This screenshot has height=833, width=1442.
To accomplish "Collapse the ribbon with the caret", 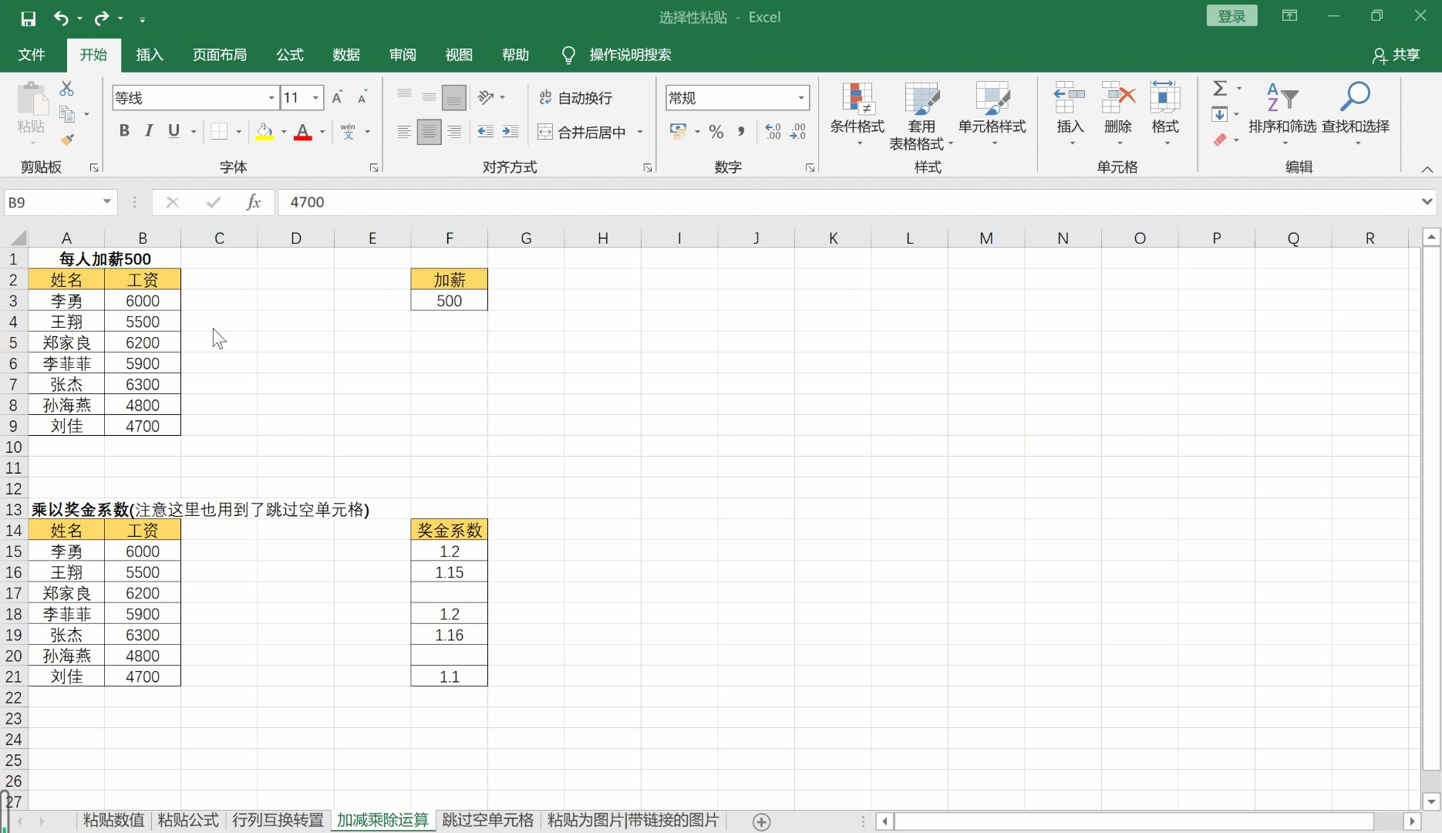I will click(x=1427, y=169).
